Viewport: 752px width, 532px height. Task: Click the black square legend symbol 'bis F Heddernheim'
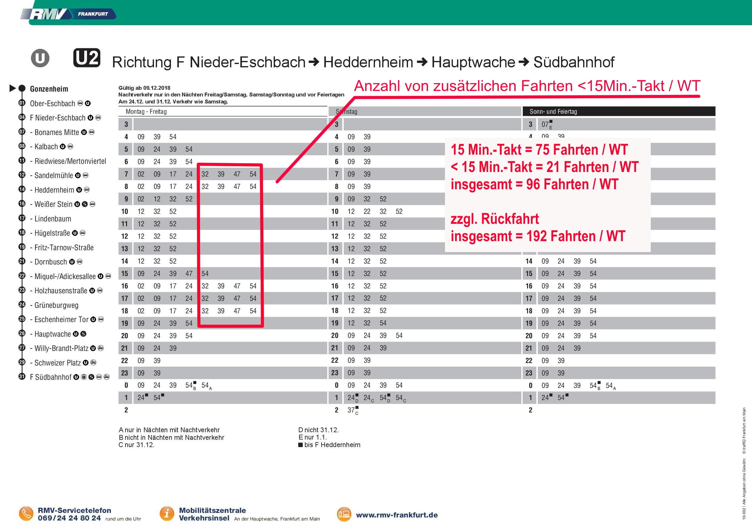300,445
